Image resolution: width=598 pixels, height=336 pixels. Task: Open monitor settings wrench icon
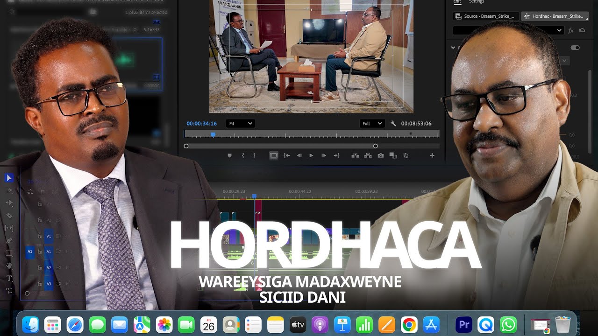pyautogui.click(x=393, y=124)
